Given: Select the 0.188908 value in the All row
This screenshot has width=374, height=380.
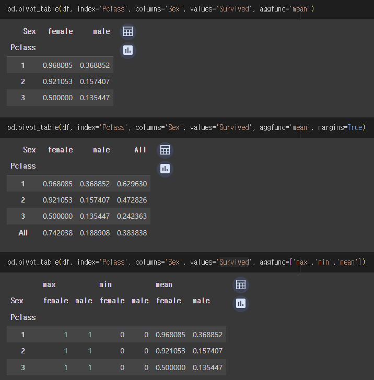Looking at the screenshot, I should 95,233.
